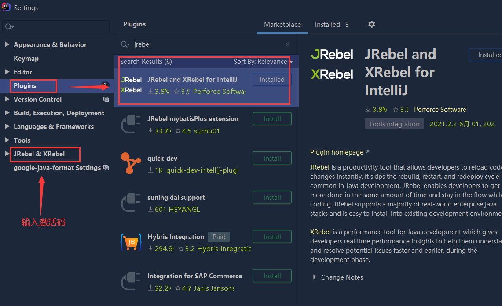Install Hybris Integration plugin
This screenshot has width=502, height=306.
click(272, 236)
